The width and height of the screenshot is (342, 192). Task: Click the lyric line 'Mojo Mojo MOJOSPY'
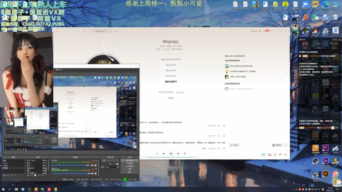coord(171,59)
